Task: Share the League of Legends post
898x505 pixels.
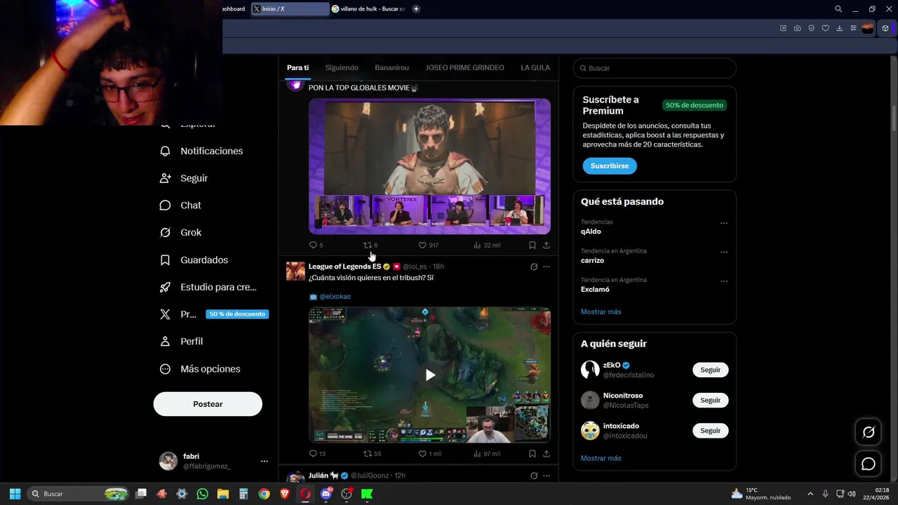Action: (546, 454)
